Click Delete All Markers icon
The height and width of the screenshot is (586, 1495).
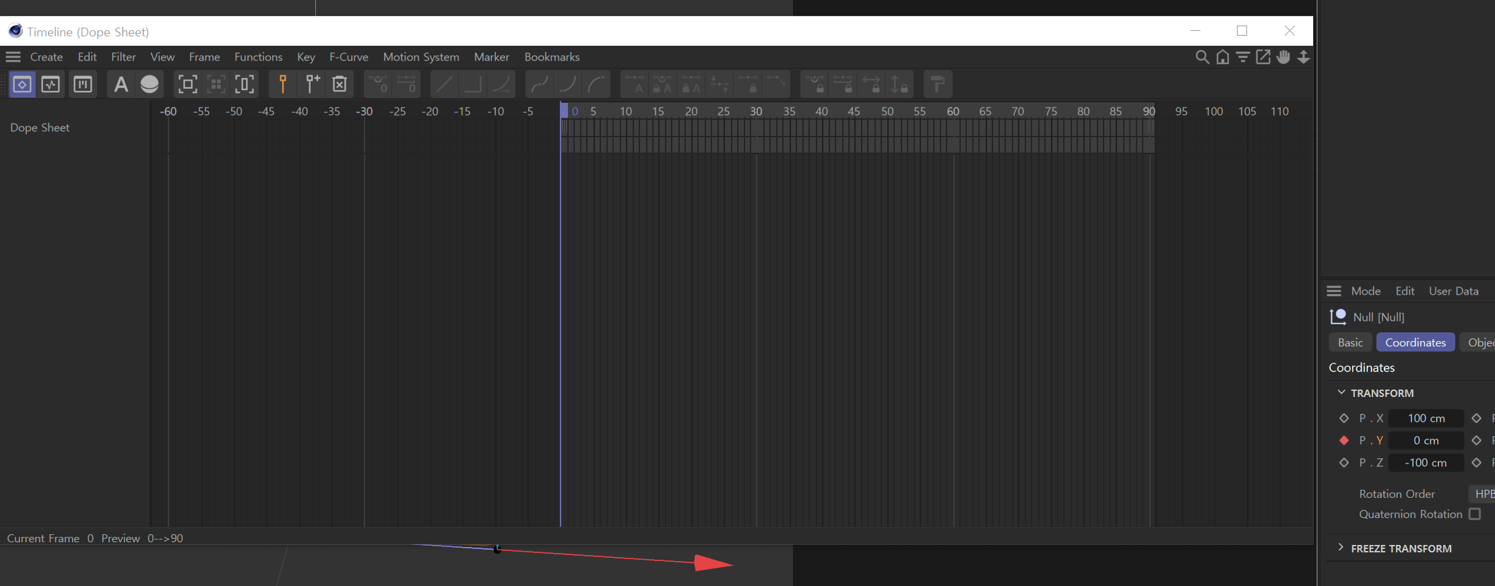(340, 85)
